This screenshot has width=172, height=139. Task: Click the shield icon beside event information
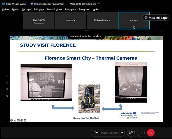click(32, 4)
